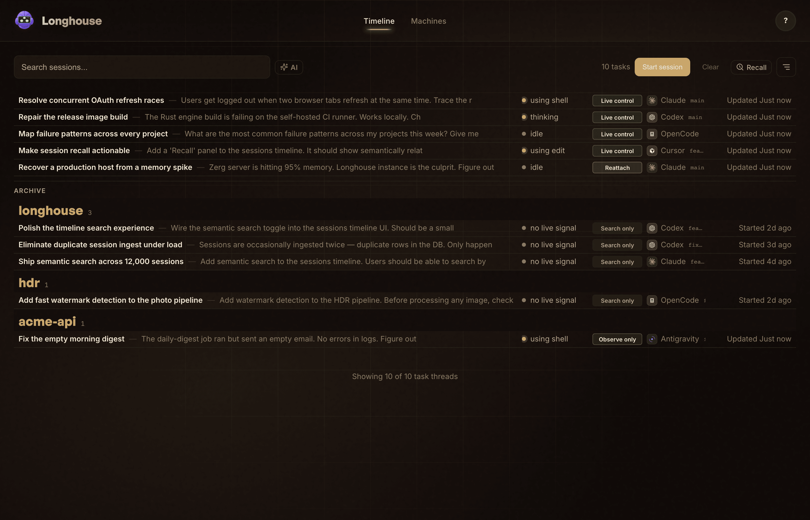
Task: Click the Recall magnifier button
Action: coord(751,67)
